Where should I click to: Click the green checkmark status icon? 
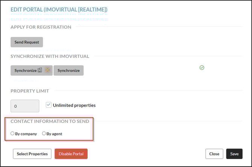(x=202, y=67)
